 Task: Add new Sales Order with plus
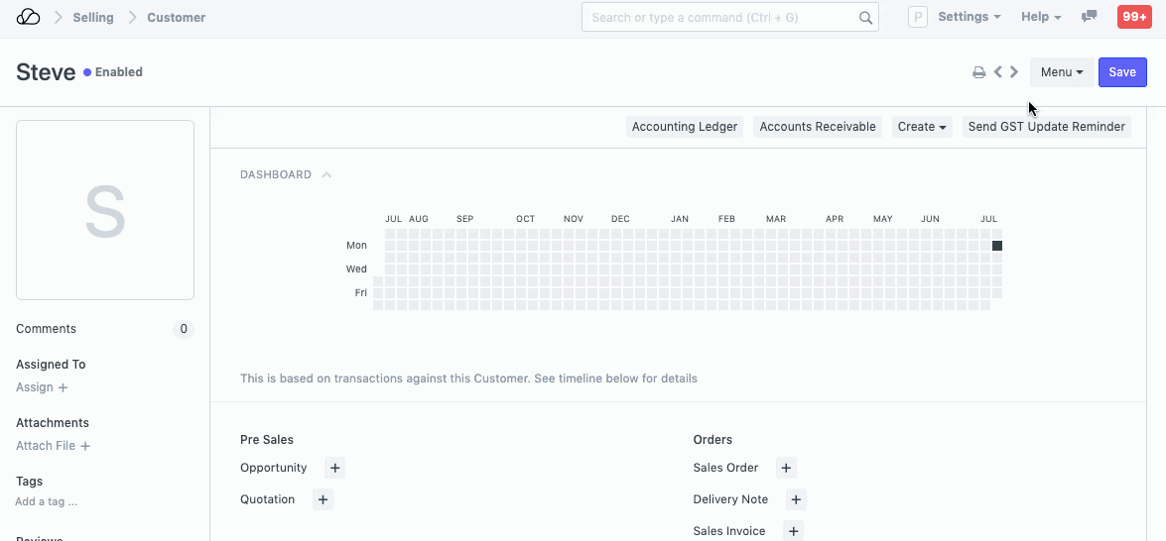tap(786, 468)
